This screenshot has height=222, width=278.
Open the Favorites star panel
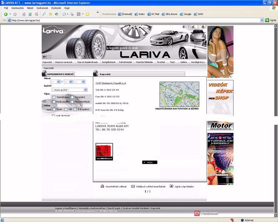click(x=50, y=14)
